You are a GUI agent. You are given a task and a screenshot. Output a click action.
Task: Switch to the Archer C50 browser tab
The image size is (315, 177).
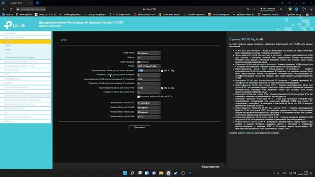pos(16,3)
